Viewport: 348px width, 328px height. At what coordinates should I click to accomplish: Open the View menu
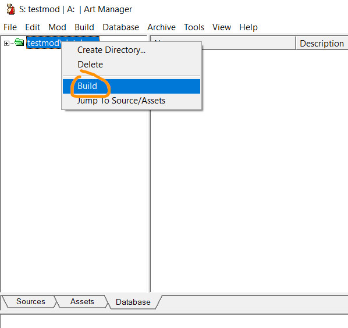(x=222, y=27)
